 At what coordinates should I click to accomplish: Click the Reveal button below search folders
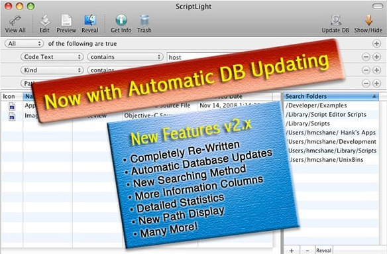point(323,250)
